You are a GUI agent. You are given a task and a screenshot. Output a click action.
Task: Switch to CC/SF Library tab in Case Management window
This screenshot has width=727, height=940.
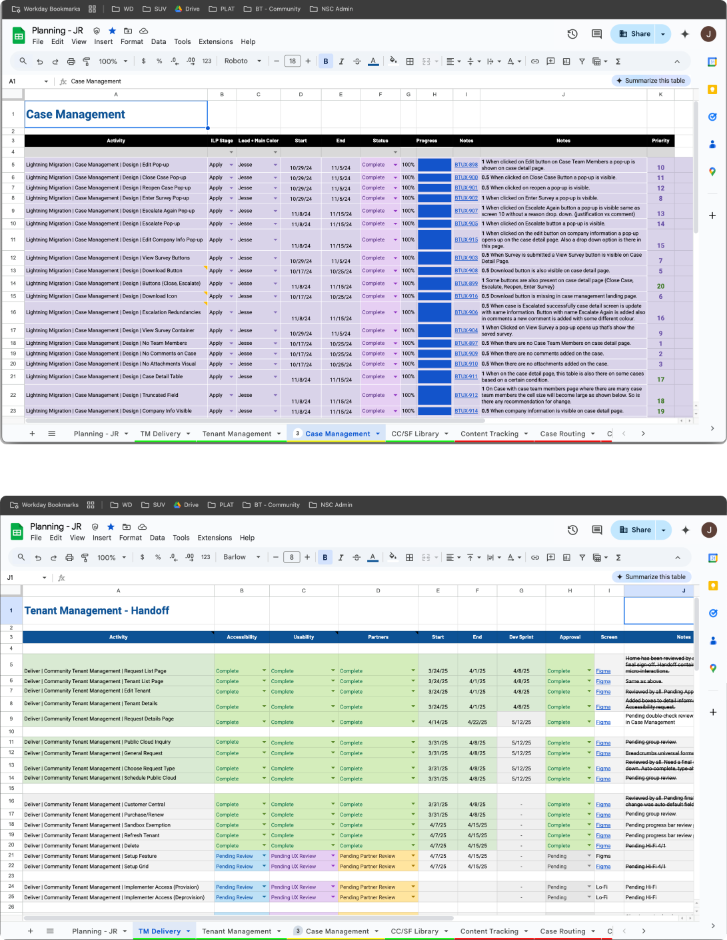pos(415,434)
